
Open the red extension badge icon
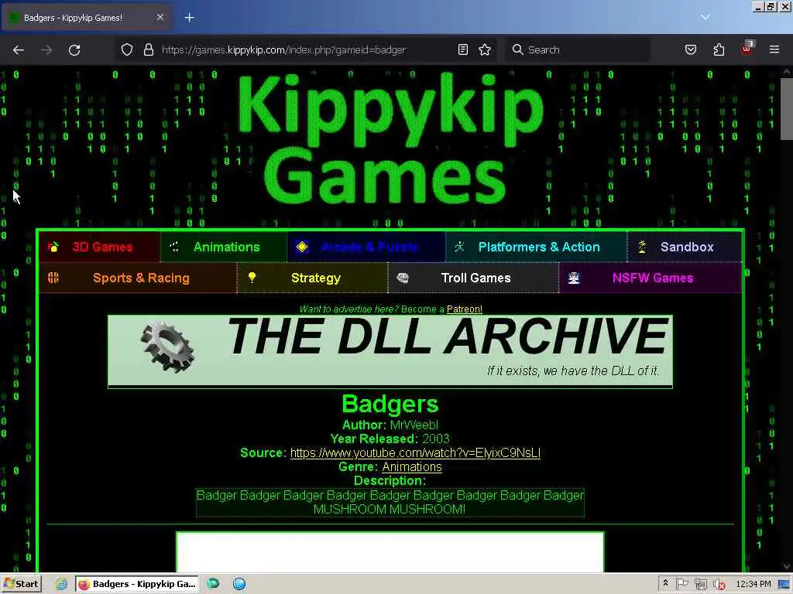pyautogui.click(x=747, y=49)
